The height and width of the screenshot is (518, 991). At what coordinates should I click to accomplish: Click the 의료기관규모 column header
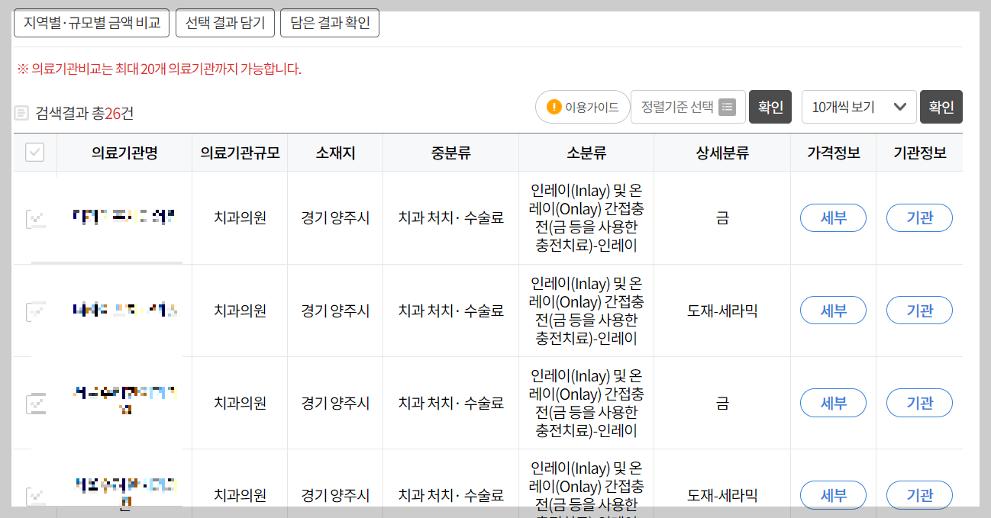240,153
